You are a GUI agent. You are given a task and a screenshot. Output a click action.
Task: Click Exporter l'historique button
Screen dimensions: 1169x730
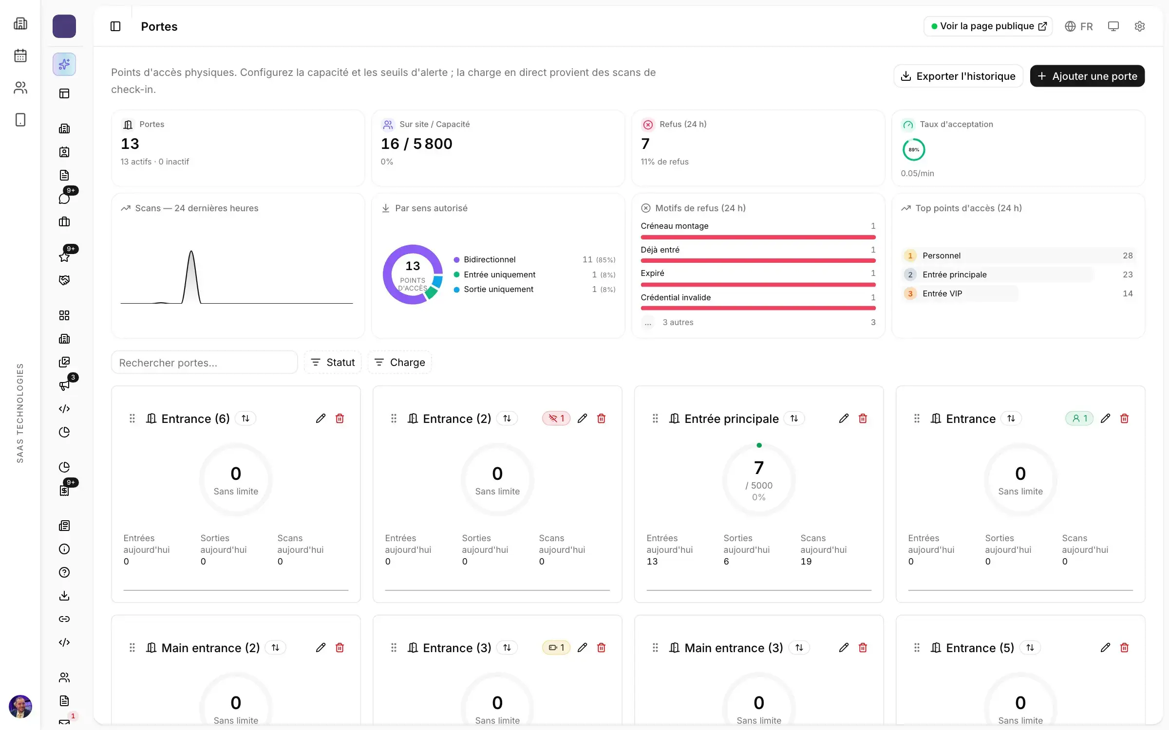click(x=958, y=76)
